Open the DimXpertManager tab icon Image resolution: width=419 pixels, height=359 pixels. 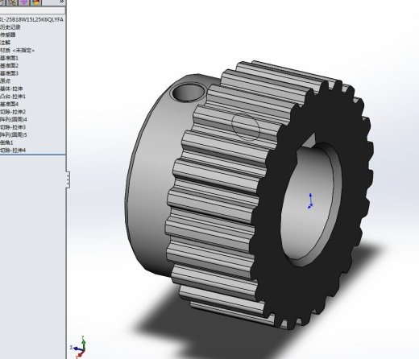24,2
